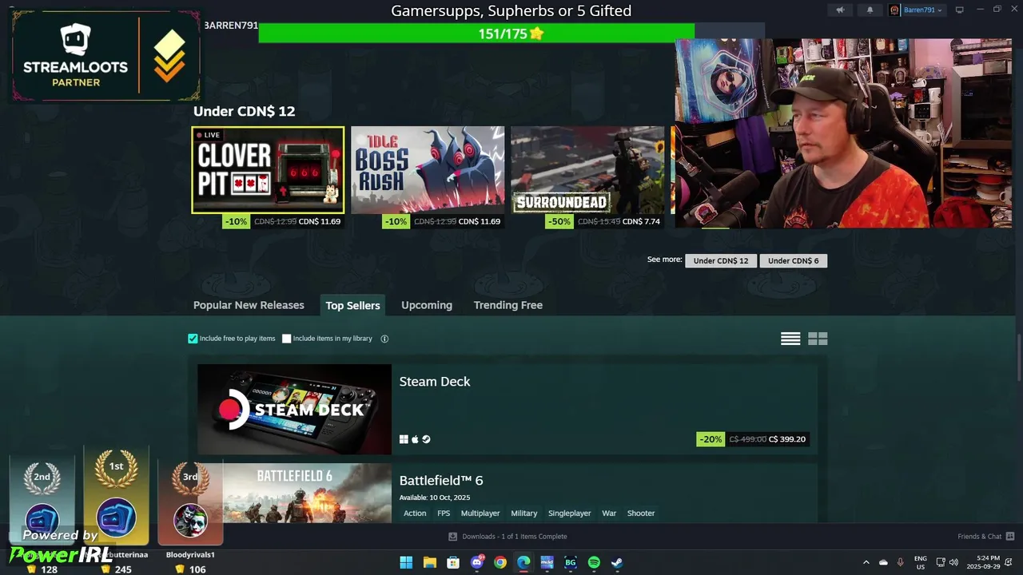Open Microsoft Edge from taskbar
This screenshot has width=1023, height=575.
click(523, 562)
